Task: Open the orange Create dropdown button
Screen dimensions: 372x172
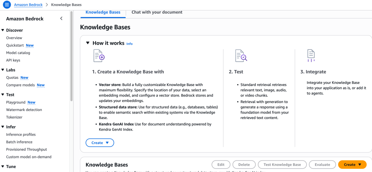Action: coord(353,164)
